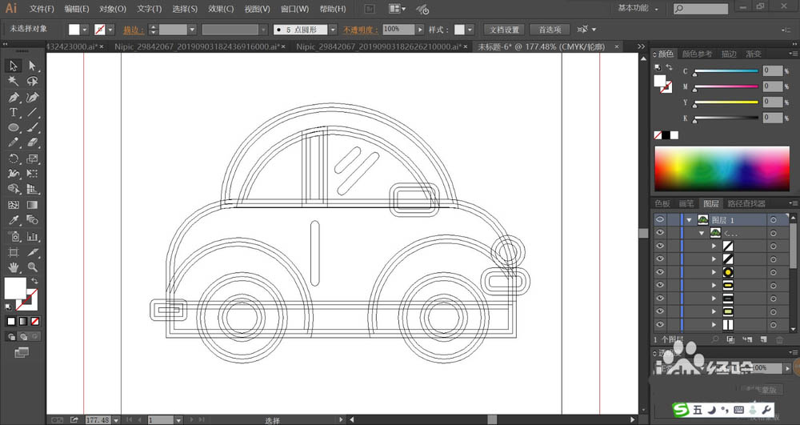Select the Column Graph tool
800x425 pixels.
[32, 236]
